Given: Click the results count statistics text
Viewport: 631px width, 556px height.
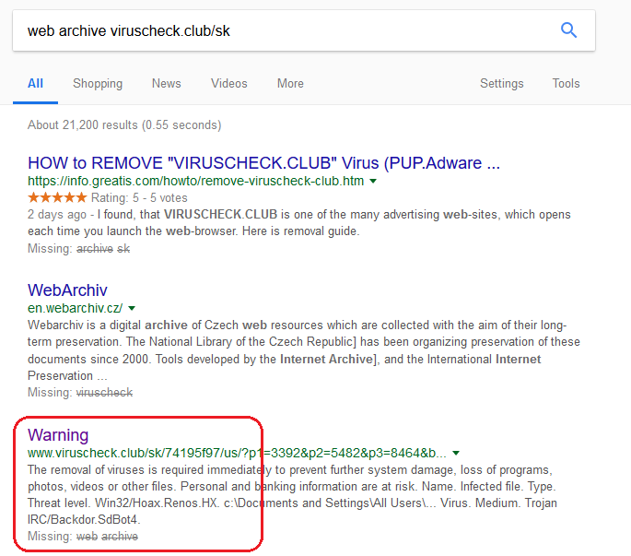Looking at the screenshot, I should point(124,124).
